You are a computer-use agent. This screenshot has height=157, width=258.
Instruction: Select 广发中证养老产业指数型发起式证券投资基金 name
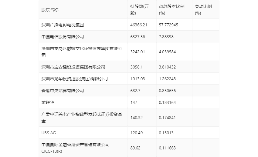[x=82, y=118]
